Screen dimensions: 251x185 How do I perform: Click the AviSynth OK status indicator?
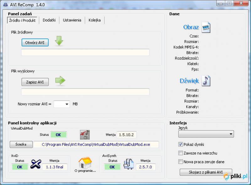pyautogui.click(x=112, y=167)
